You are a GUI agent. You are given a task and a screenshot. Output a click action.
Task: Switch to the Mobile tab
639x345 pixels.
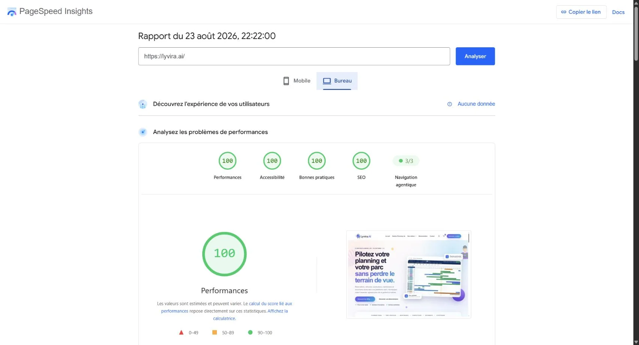pyautogui.click(x=296, y=81)
